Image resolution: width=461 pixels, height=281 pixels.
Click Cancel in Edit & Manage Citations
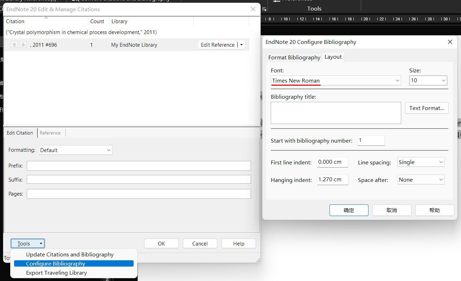click(x=200, y=243)
